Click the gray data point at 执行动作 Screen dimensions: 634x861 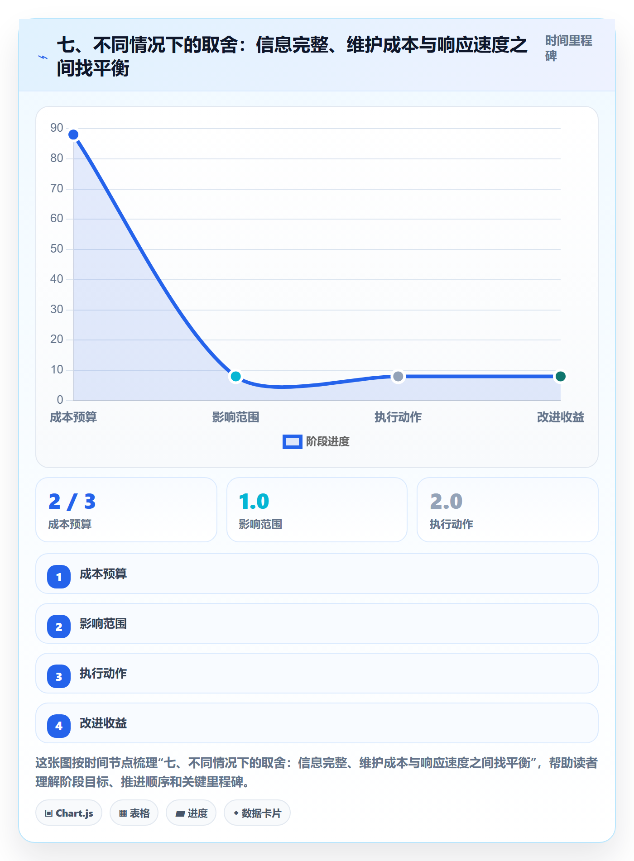[398, 376]
